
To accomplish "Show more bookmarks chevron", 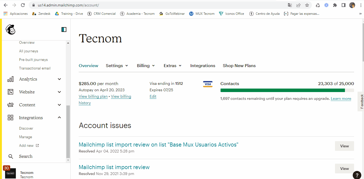I will [360, 13].
